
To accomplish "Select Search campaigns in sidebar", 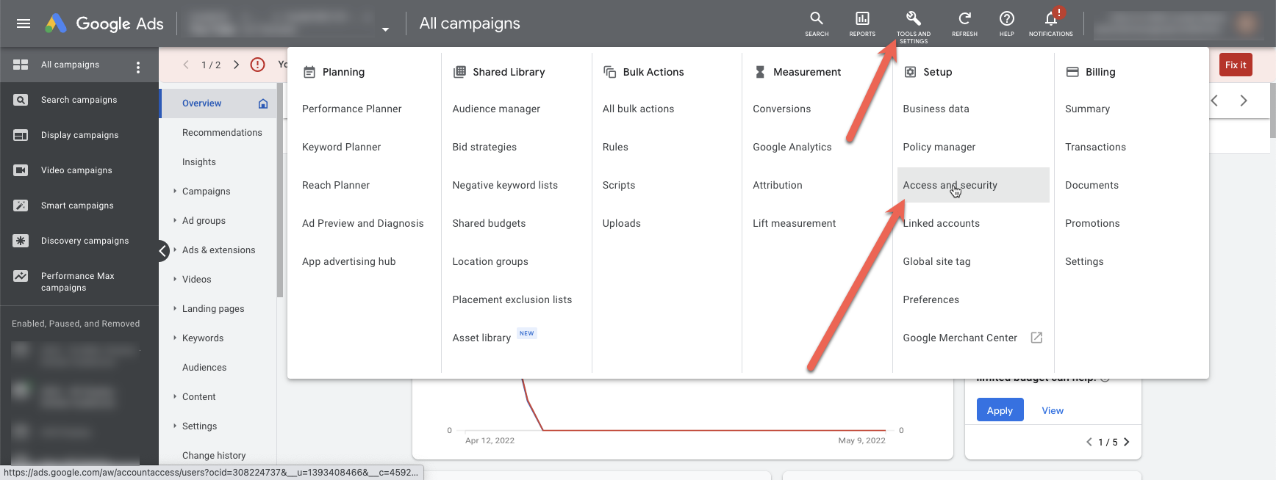I will 79,100.
